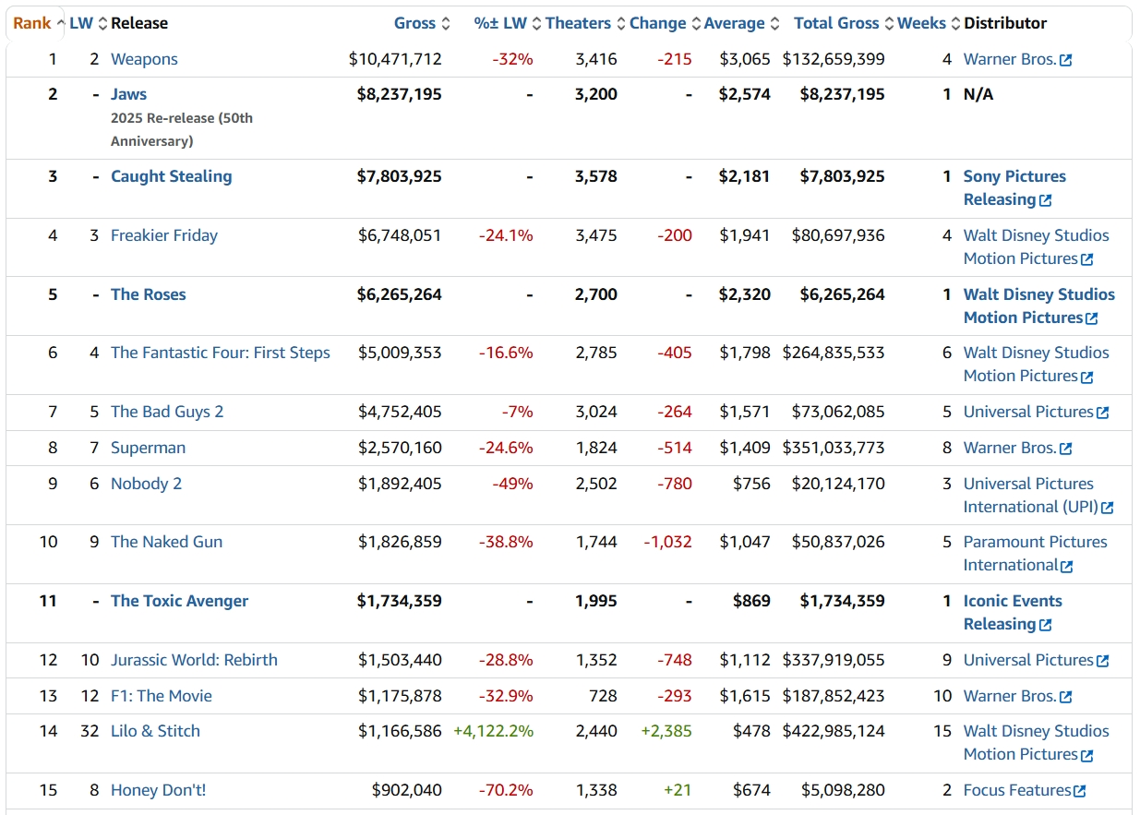Click the -70.2% value in Honey Don't! row

(x=506, y=790)
